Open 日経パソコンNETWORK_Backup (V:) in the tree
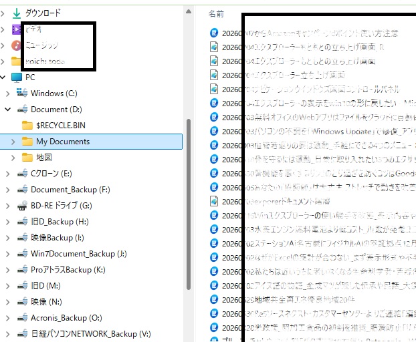Image resolution: width=416 pixels, height=342 pixels. pos(91,334)
